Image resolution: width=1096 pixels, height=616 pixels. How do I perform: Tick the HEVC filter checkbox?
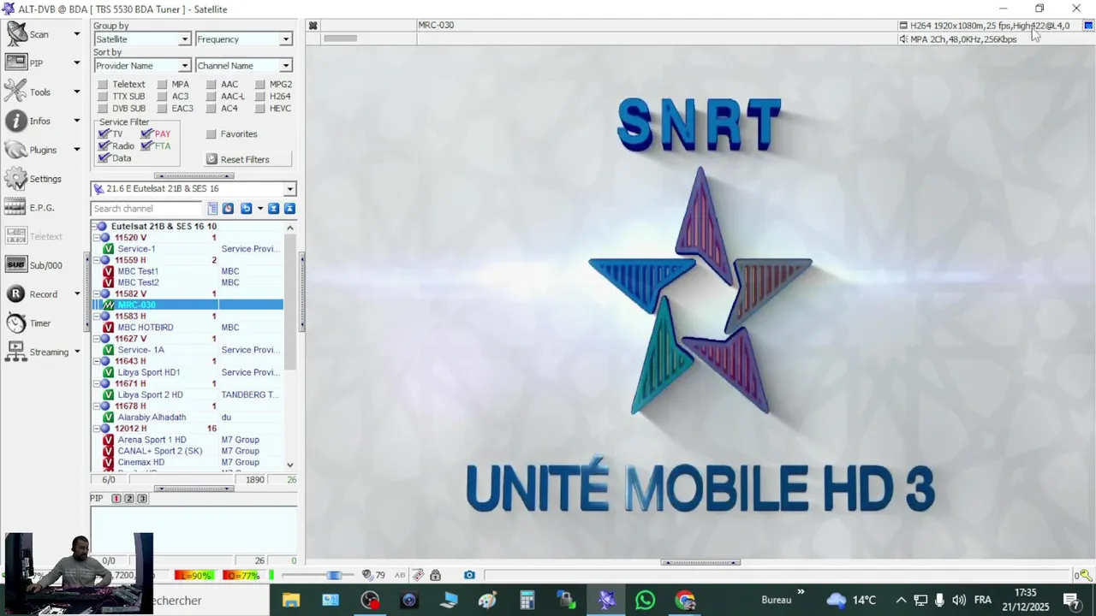[260, 109]
